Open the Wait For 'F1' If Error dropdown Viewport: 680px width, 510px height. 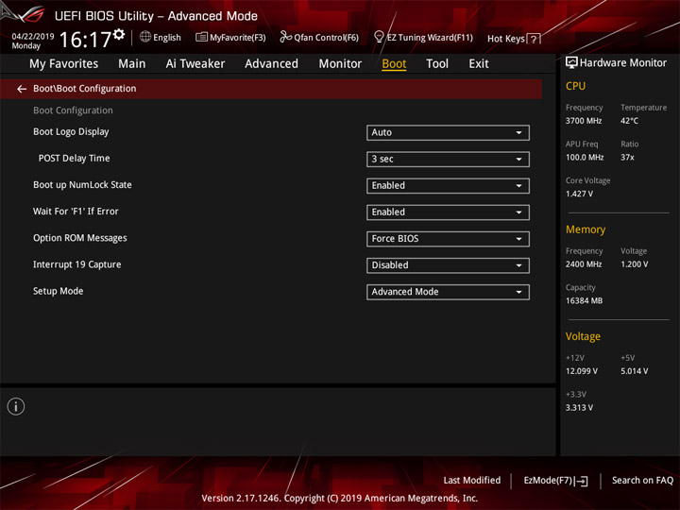(448, 212)
